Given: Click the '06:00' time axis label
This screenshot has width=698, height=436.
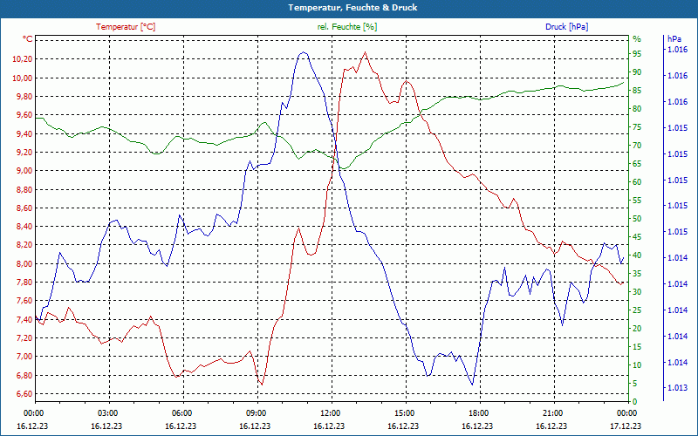Looking at the screenshot, I should 181,412.
